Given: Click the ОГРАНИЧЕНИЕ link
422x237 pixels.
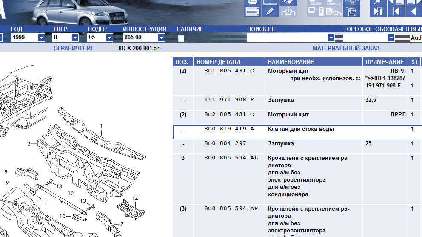Looking at the screenshot, I should 74,48.
